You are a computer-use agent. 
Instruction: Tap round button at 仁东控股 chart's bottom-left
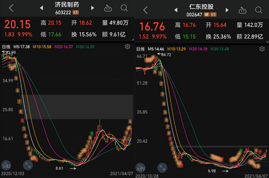tap(141, 168)
